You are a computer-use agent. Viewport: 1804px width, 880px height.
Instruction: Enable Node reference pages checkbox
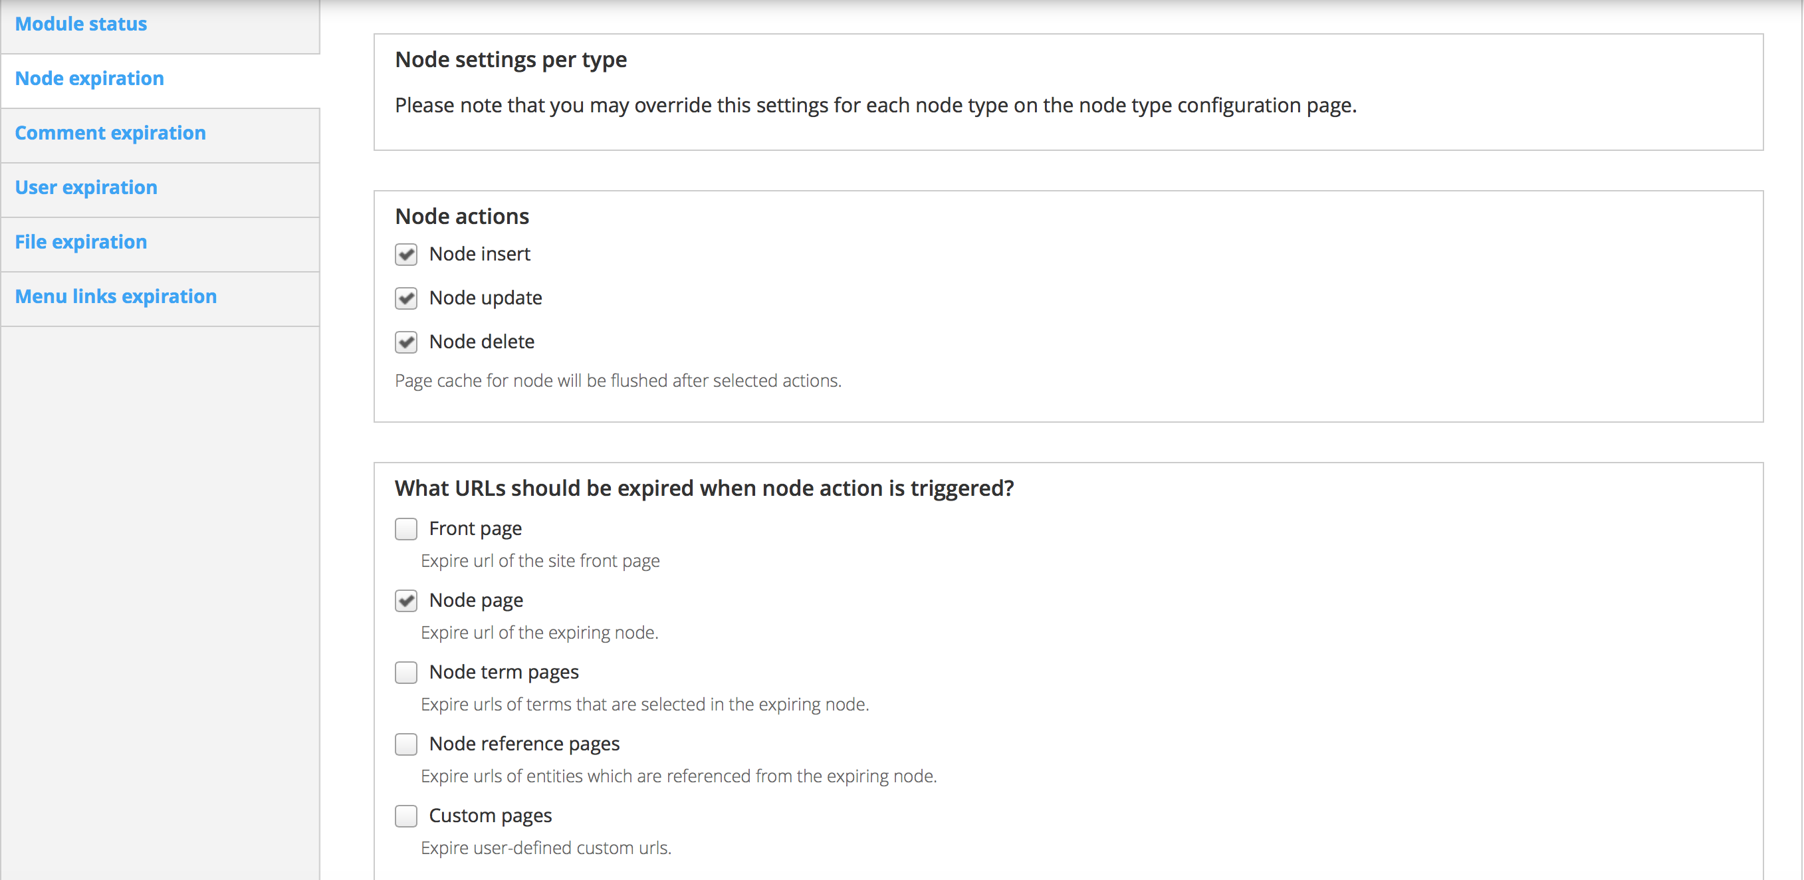click(x=406, y=744)
